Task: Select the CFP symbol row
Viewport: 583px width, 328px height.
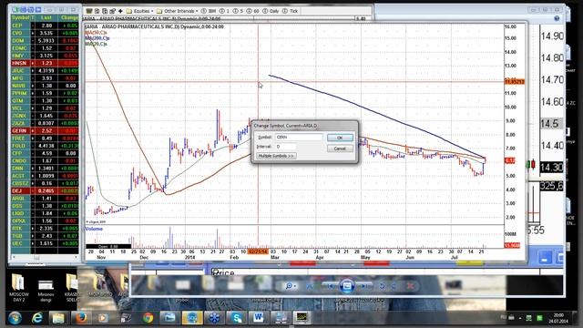Action: pos(45,153)
